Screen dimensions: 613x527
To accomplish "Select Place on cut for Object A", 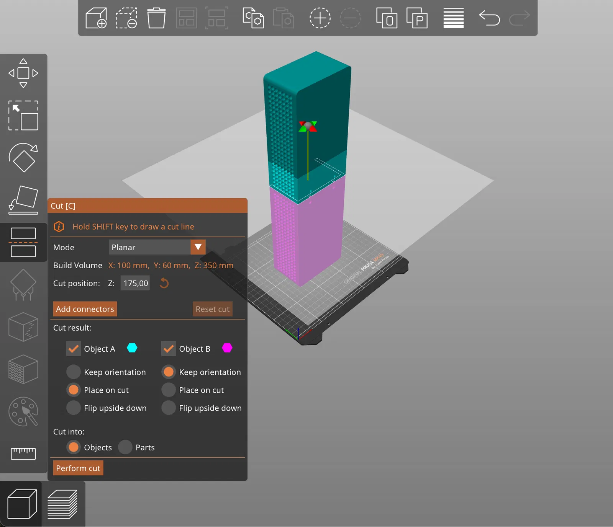I will click(74, 390).
